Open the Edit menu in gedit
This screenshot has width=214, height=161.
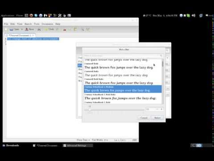coord(12,24)
